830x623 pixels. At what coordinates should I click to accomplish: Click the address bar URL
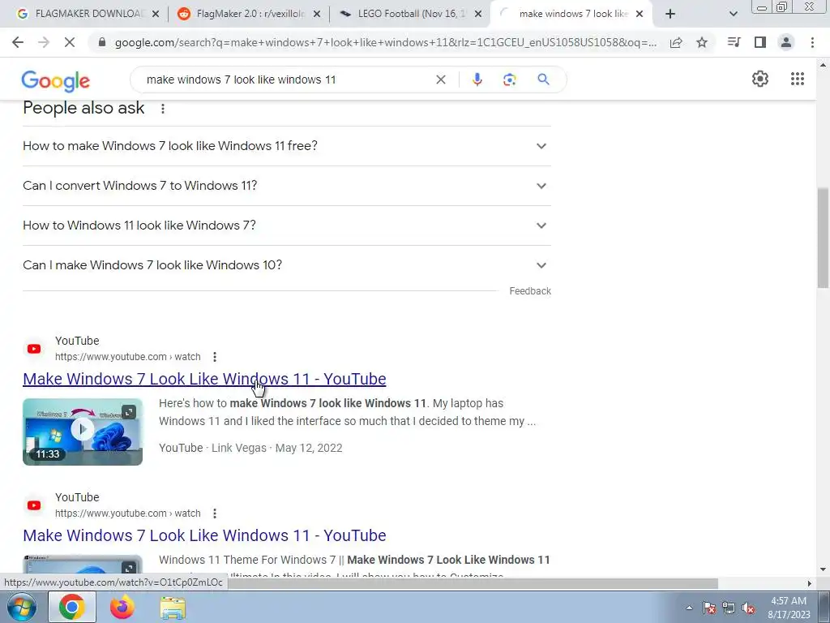tap(385, 42)
